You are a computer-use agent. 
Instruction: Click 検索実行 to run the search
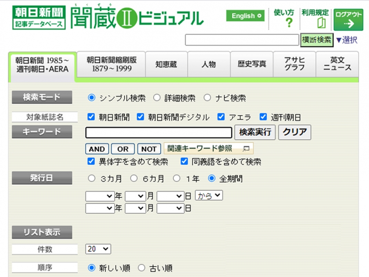[x=255, y=132]
